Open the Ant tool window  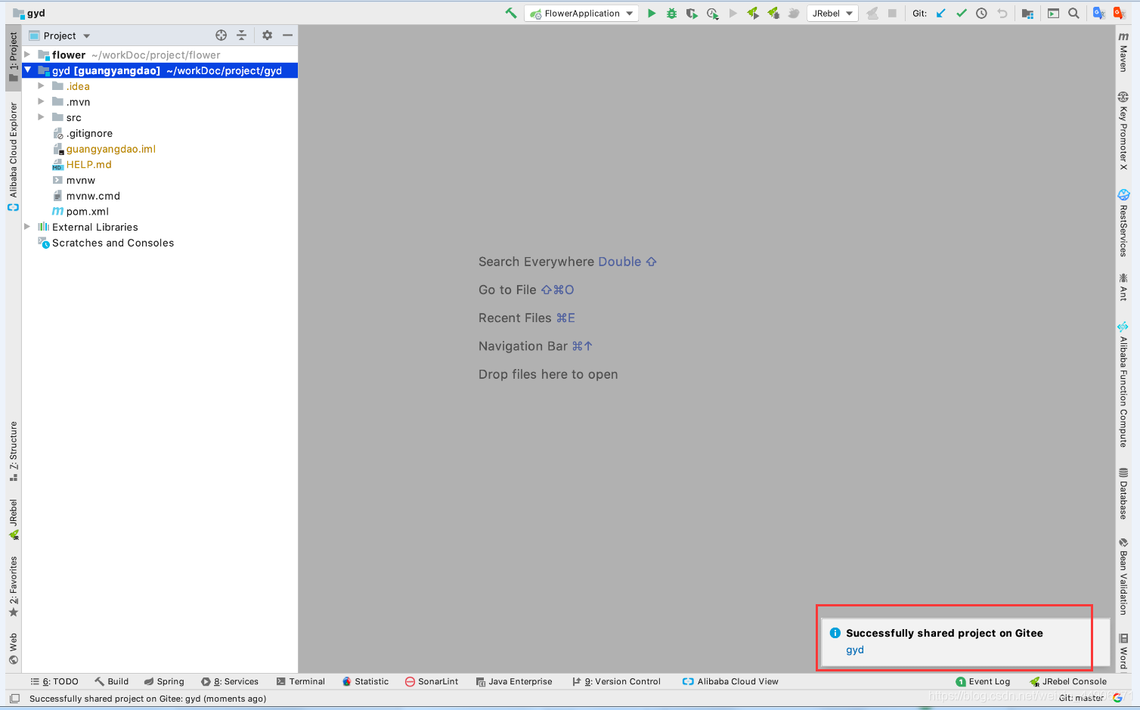coord(1123,287)
